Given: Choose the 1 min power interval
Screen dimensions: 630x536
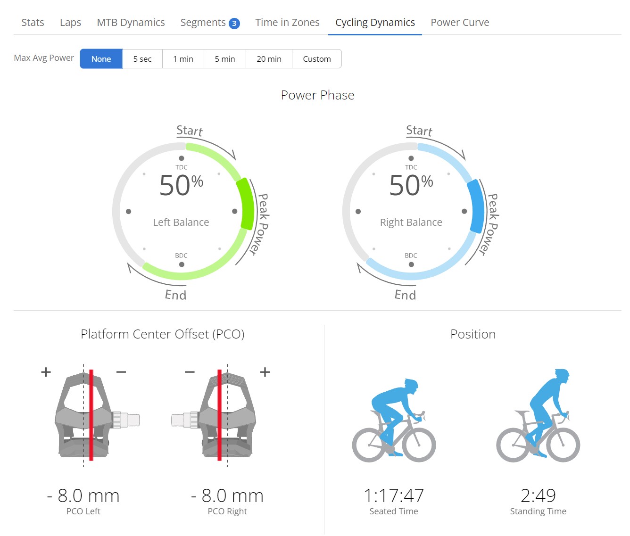Looking at the screenshot, I should coord(183,59).
